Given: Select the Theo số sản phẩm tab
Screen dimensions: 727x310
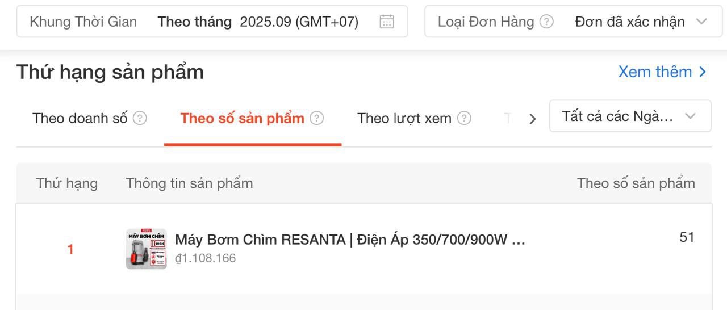Looking at the screenshot, I should click(242, 118).
